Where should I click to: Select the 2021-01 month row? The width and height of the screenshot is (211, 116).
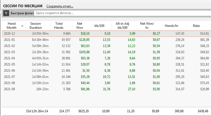pos(106,40)
